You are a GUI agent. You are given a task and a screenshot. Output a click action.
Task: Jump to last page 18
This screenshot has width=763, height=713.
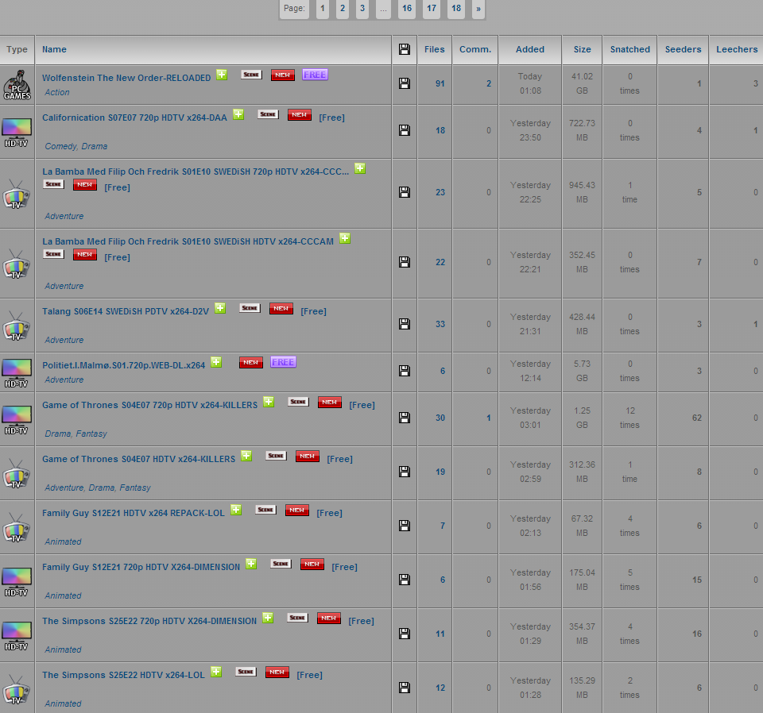coord(456,8)
